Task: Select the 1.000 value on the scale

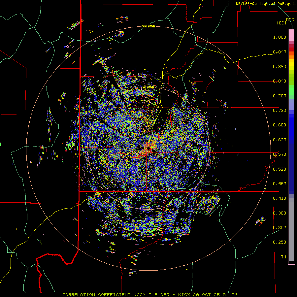Action: click(x=280, y=37)
